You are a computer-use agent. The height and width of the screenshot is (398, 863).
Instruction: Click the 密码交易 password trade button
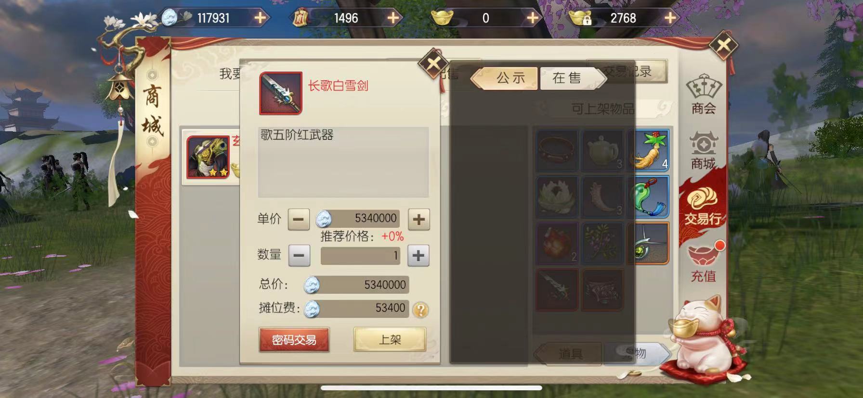294,340
